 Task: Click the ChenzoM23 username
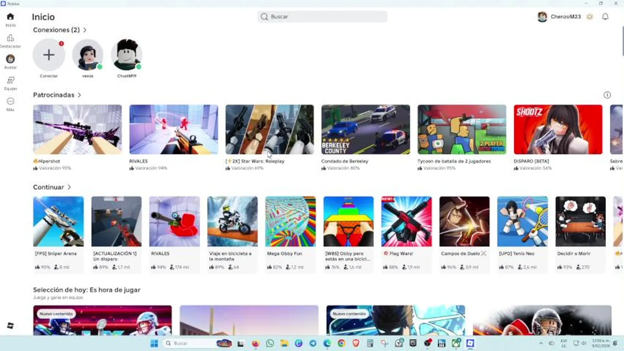(x=566, y=17)
